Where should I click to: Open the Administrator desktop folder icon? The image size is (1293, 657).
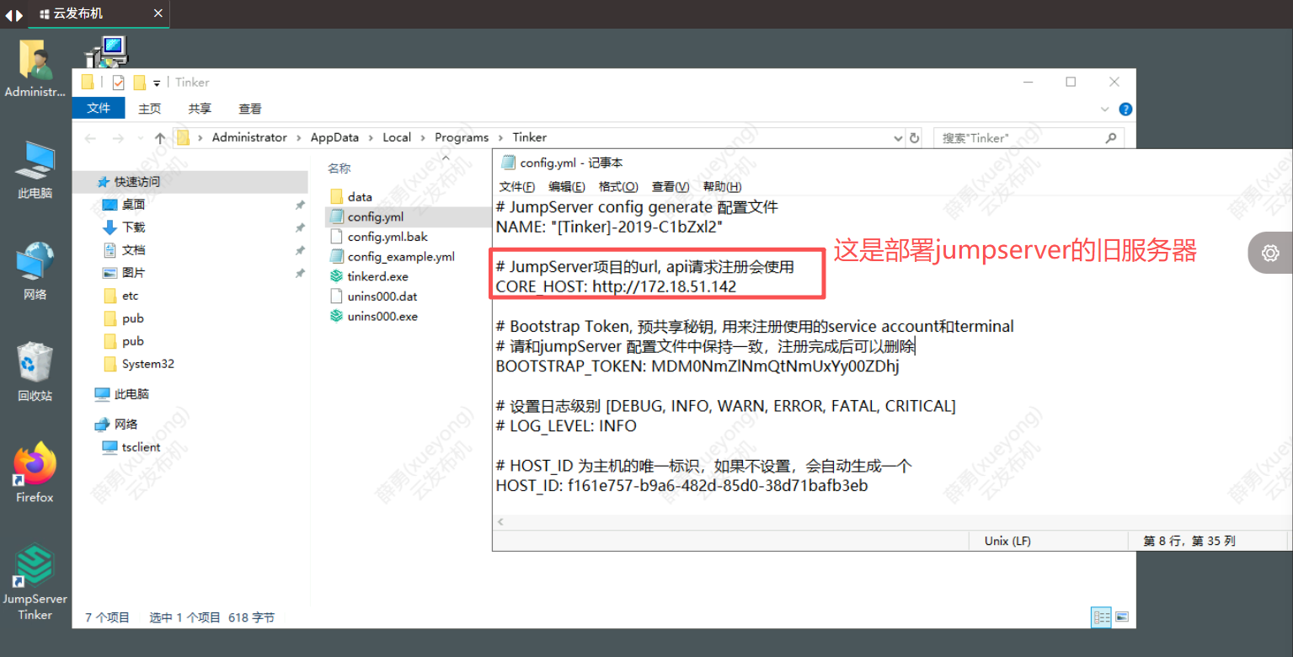click(x=35, y=67)
